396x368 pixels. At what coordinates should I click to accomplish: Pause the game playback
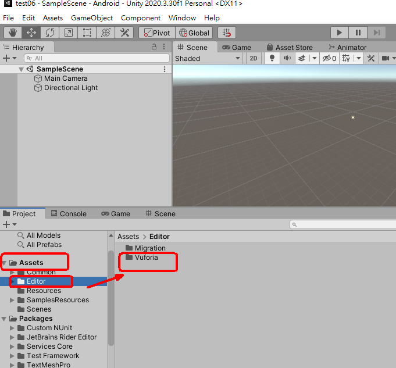click(x=358, y=33)
